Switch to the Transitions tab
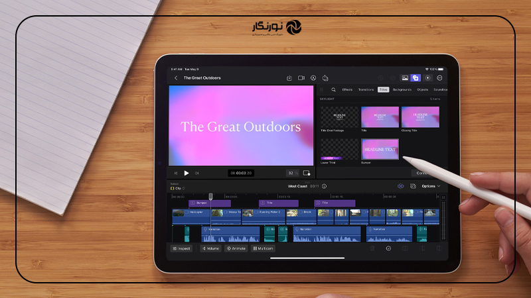The image size is (531, 298). (366, 90)
